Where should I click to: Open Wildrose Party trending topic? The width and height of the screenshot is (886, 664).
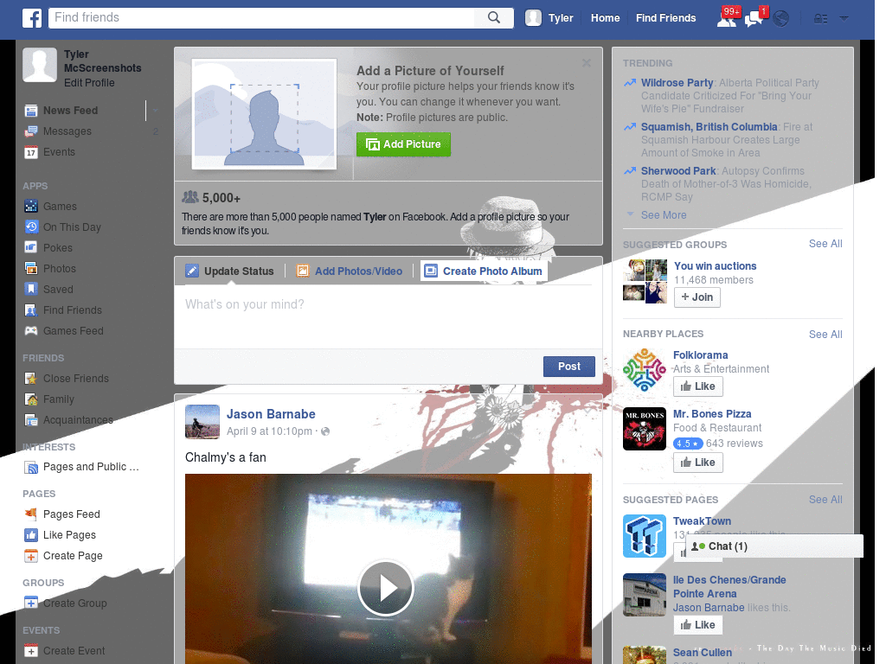677,82
